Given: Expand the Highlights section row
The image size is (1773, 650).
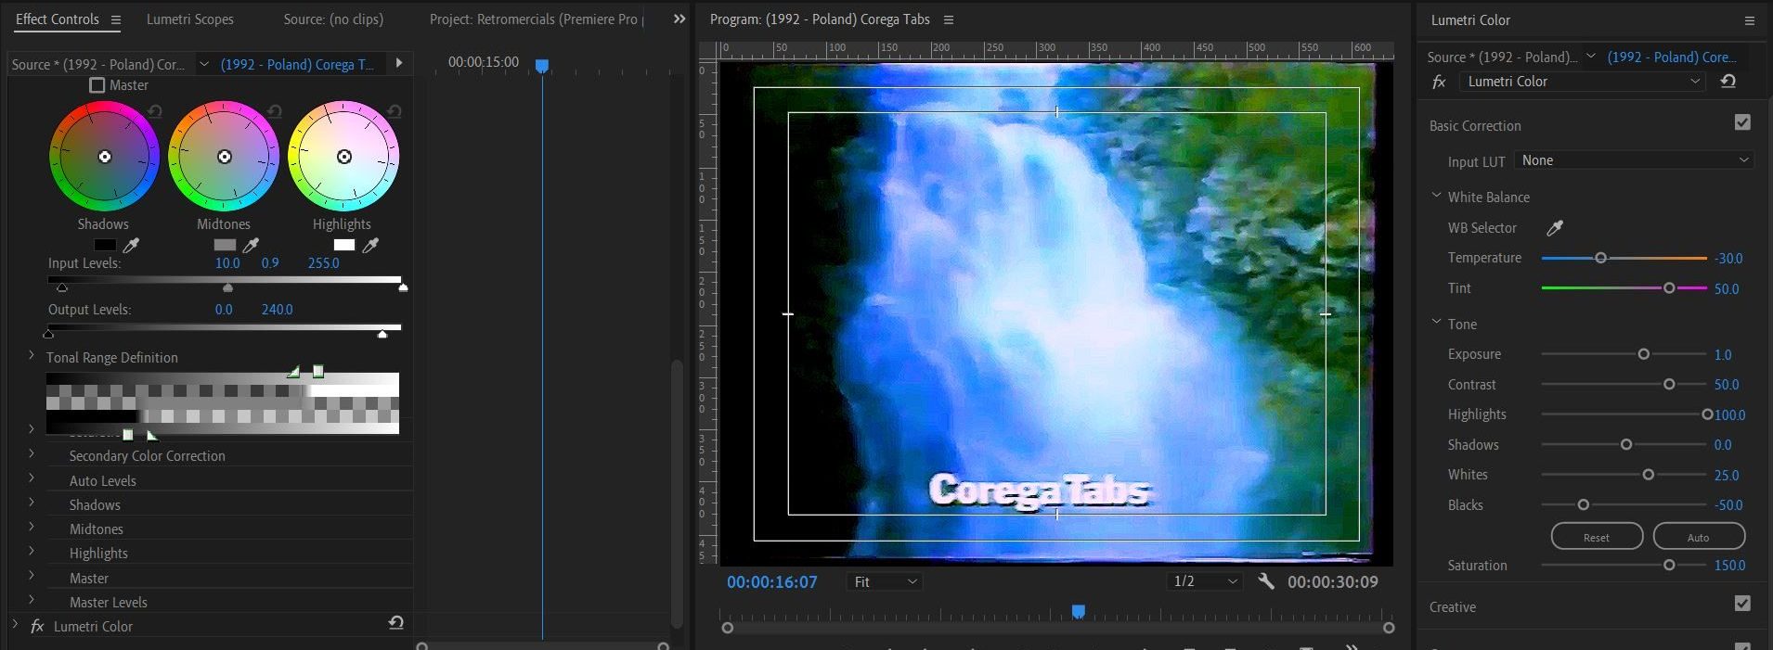Looking at the screenshot, I should click(31, 551).
